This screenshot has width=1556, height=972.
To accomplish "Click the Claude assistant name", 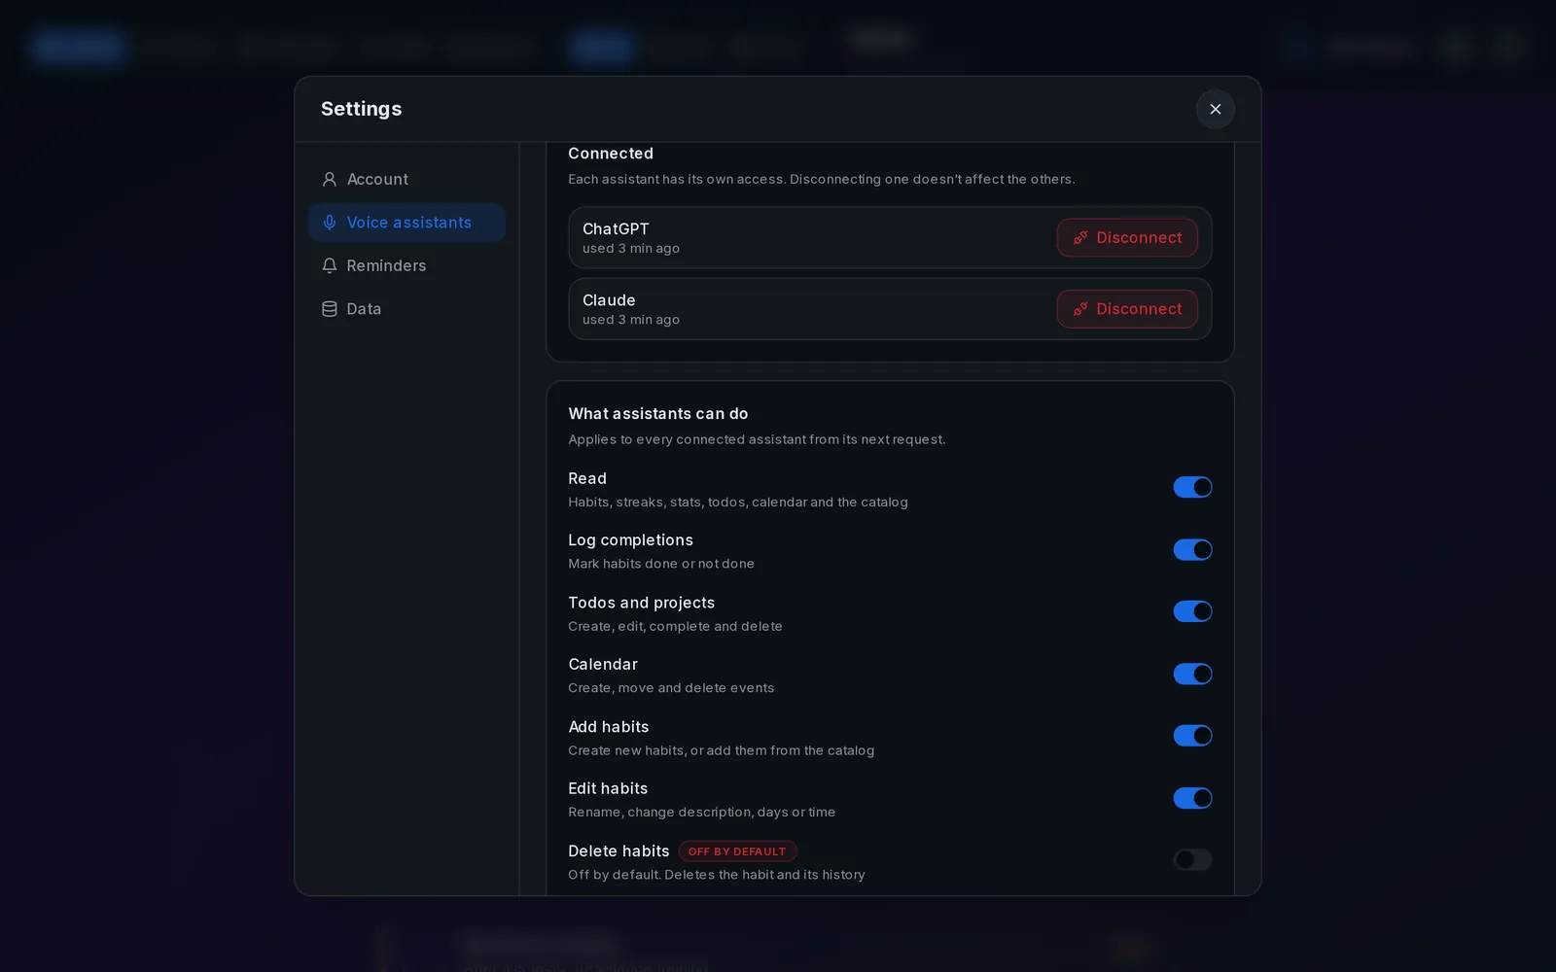I will pos(609,300).
